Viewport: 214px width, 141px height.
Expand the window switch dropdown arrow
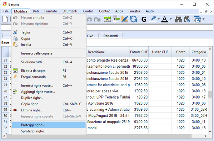[204, 19]
